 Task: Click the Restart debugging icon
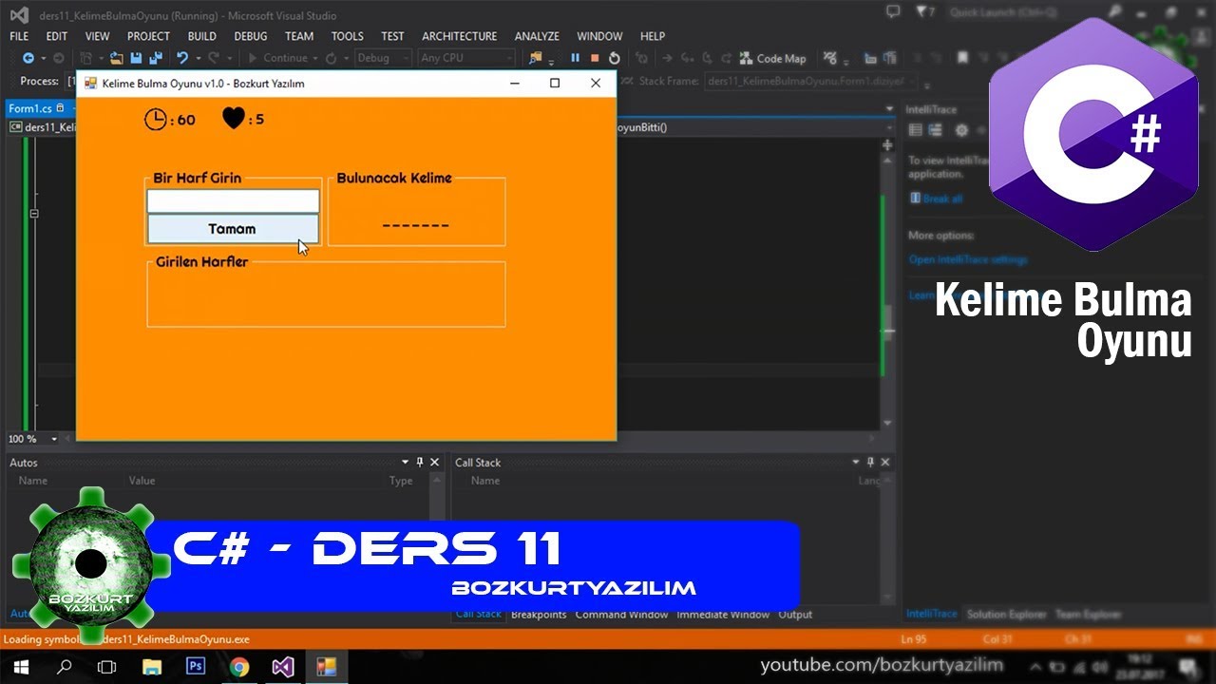615,58
